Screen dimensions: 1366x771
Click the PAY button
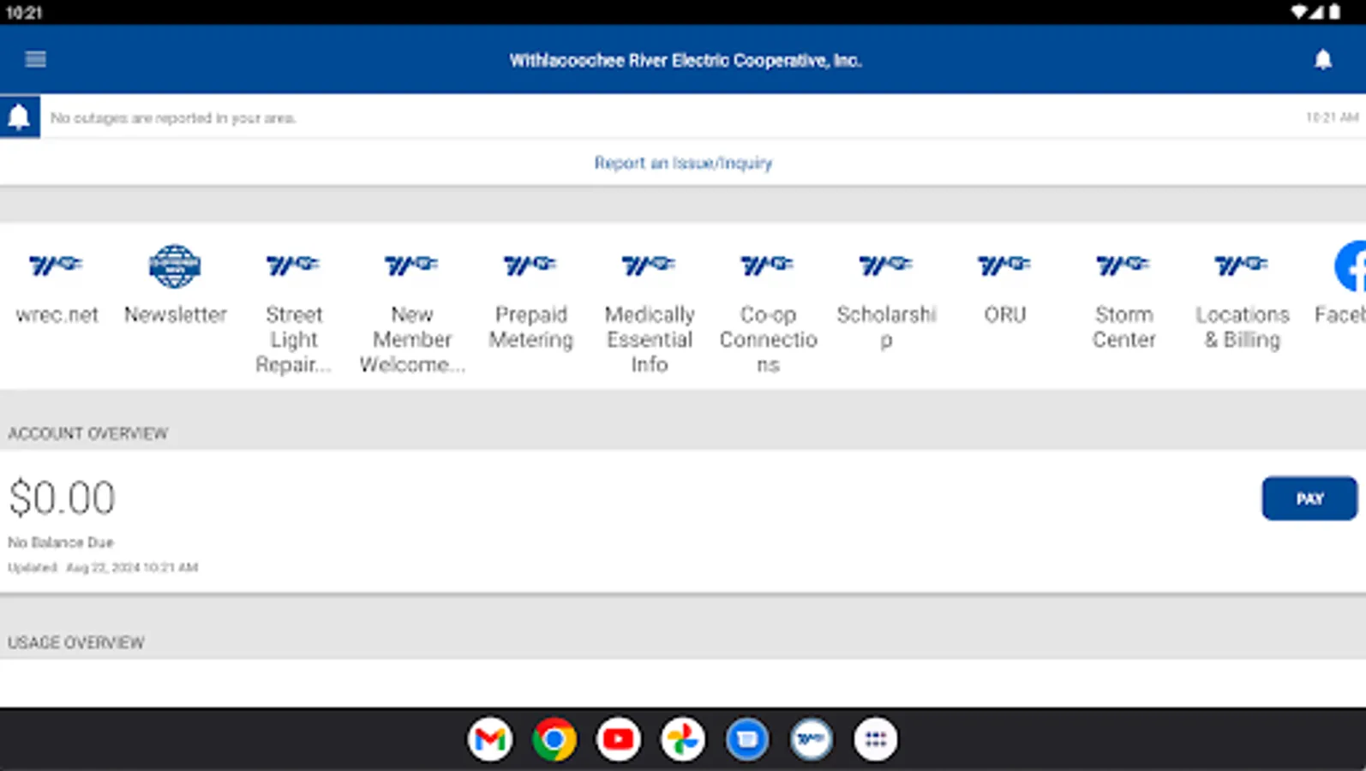[1309, 499]
